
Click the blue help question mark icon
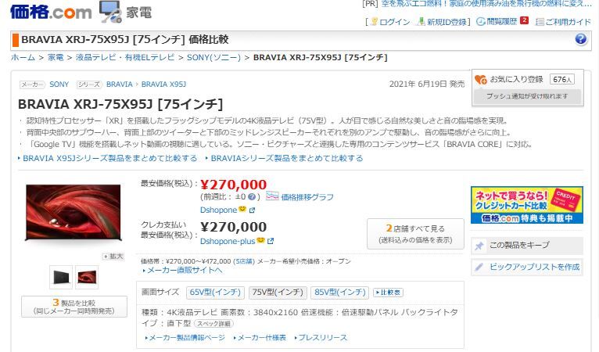coord(581,39)
